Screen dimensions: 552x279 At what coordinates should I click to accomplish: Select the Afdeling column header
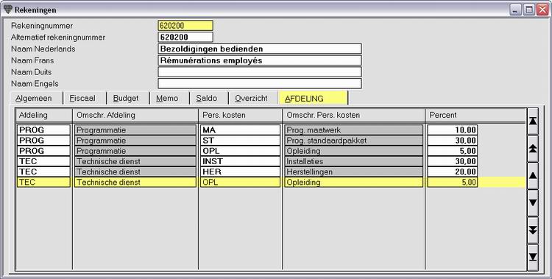click(x=43, y=115)
